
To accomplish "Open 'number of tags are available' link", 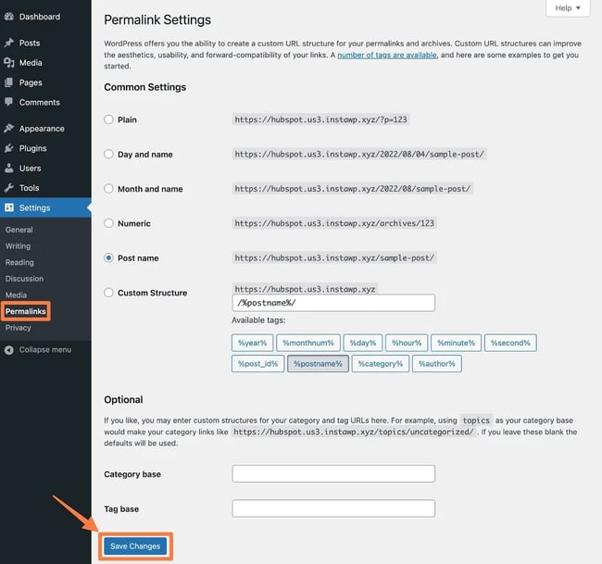I will [386, 55].
